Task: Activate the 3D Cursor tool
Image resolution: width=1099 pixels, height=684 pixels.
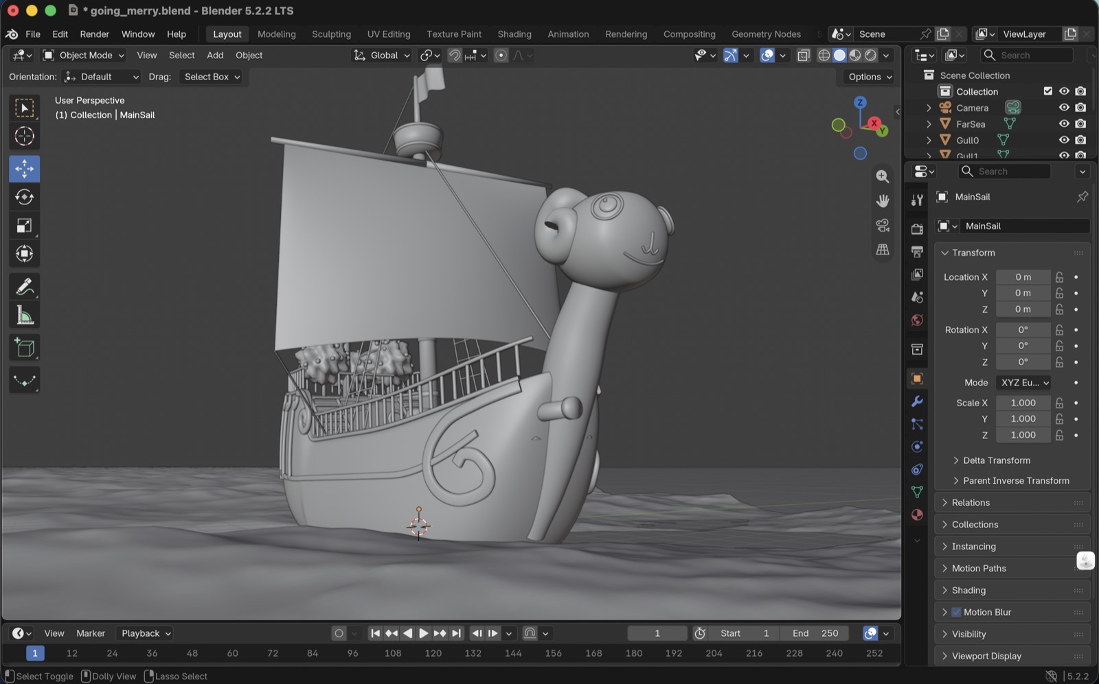Action: pos(24,137)
